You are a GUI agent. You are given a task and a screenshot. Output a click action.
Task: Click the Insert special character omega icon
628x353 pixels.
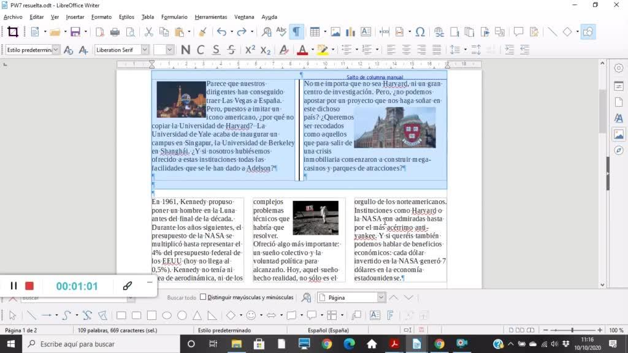(x=420, y=32)
